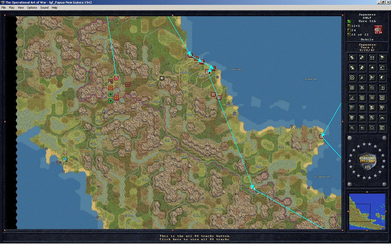Open the Sound menu
Image resolution: width=391 pixels, height=244 pixels.
(44, 7)
